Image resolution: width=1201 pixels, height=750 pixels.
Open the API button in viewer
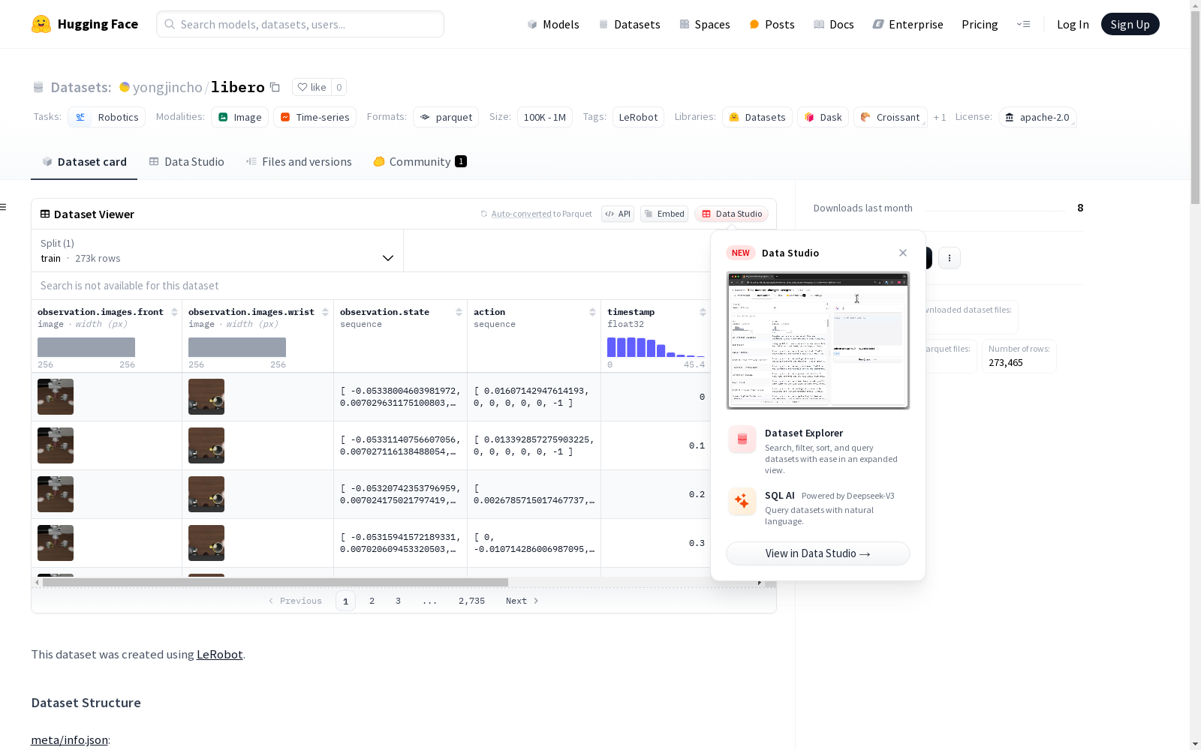(x=618, y=214)
